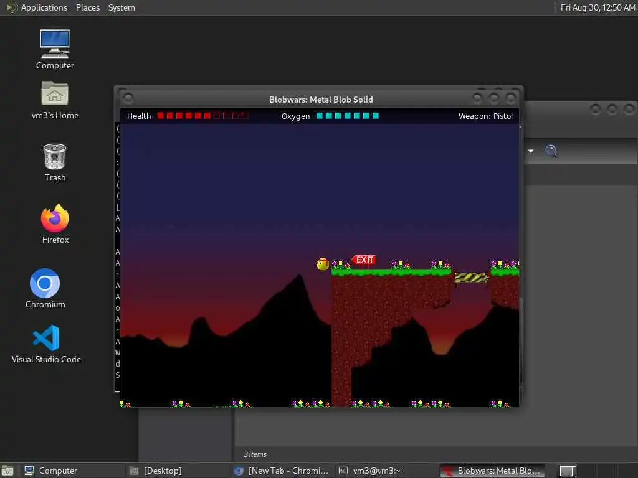
Task: Click the date and time clock
Action: (x=598, y=7)
